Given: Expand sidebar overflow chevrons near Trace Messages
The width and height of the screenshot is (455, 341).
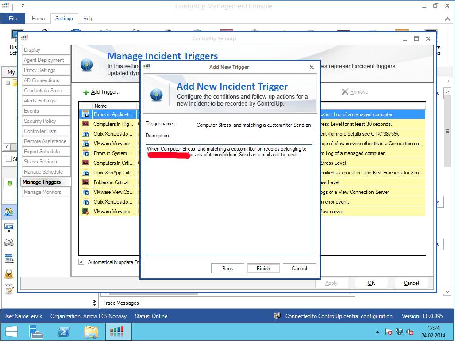Looking at the screenshot, I should pyautogui.click(x=94, y=303).
